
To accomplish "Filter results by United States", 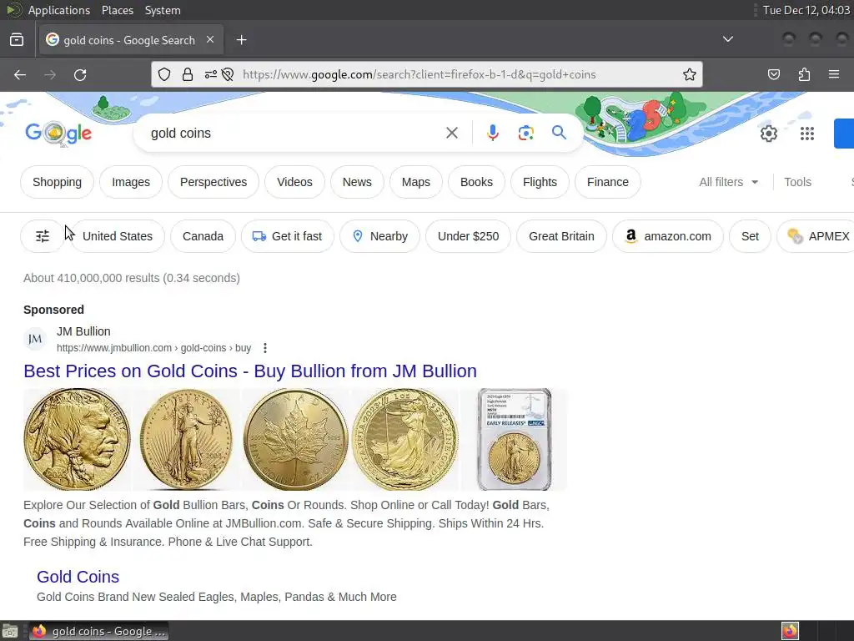I will coord(118,236).
